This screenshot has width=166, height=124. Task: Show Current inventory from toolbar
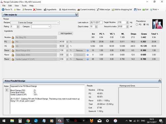[x=86, y=10]
